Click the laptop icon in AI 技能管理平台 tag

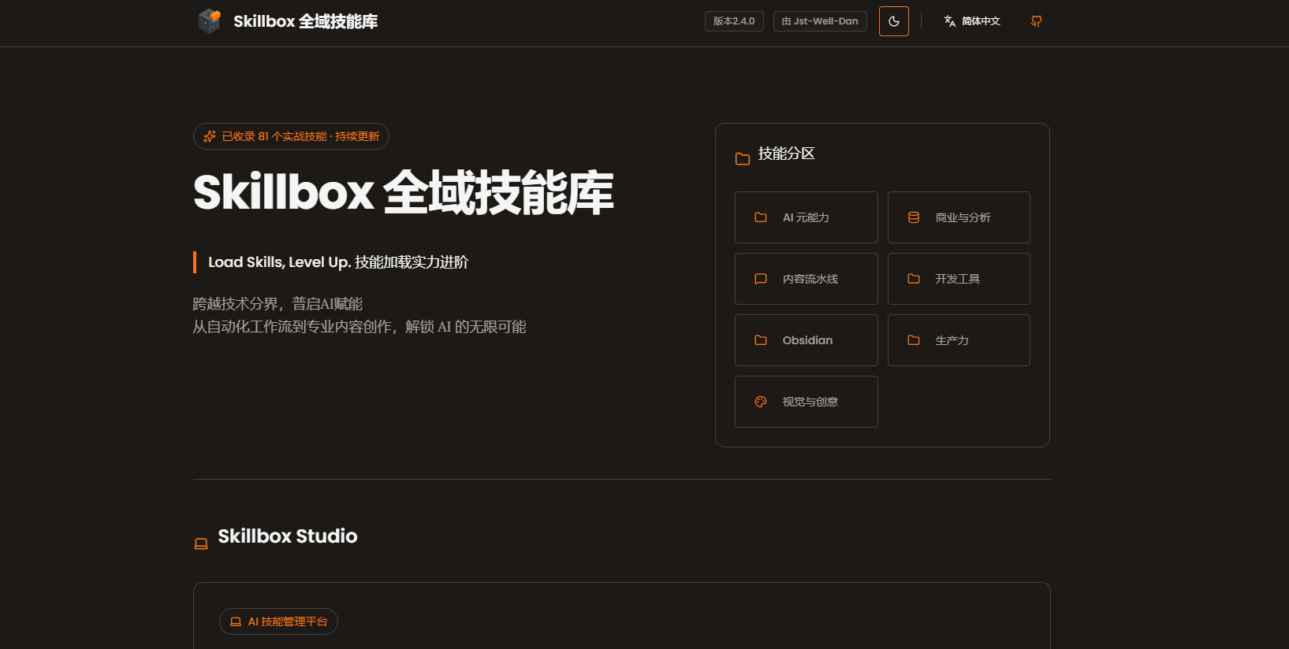(x=236, y=621)
